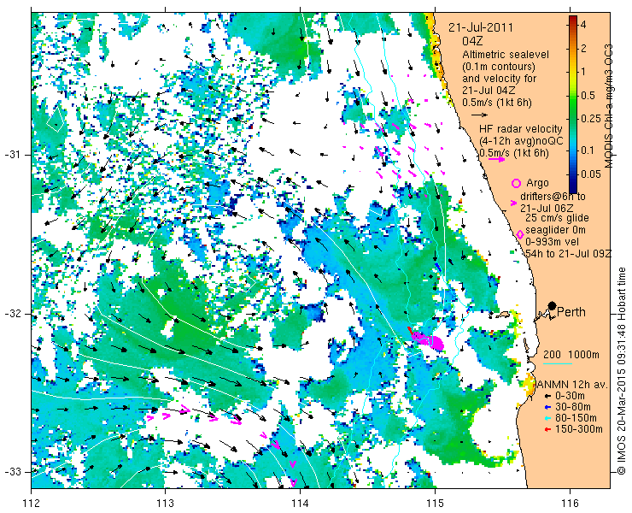Click the black altimetric velocity scale arrow

click(x=480, y=115)
